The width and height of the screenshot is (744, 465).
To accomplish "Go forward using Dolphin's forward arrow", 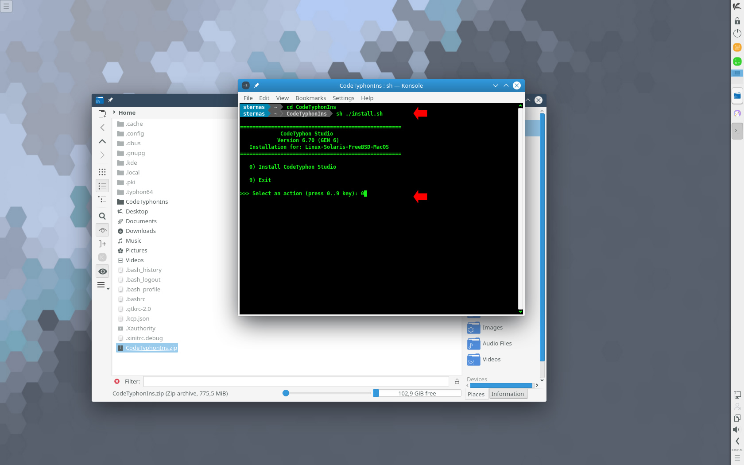I will pyautogui.click(x=102, y=155).
